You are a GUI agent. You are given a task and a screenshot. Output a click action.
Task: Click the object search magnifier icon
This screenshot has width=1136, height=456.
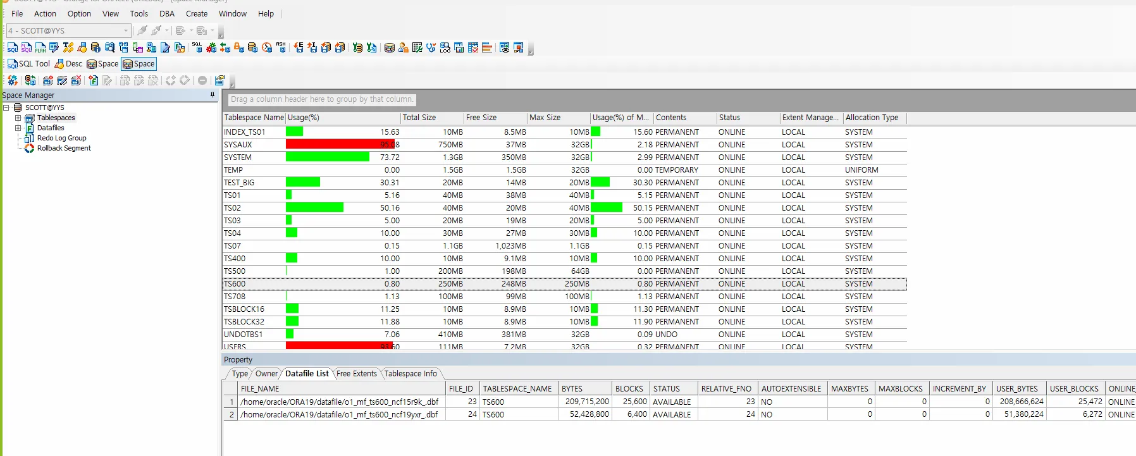click(109, 47)
